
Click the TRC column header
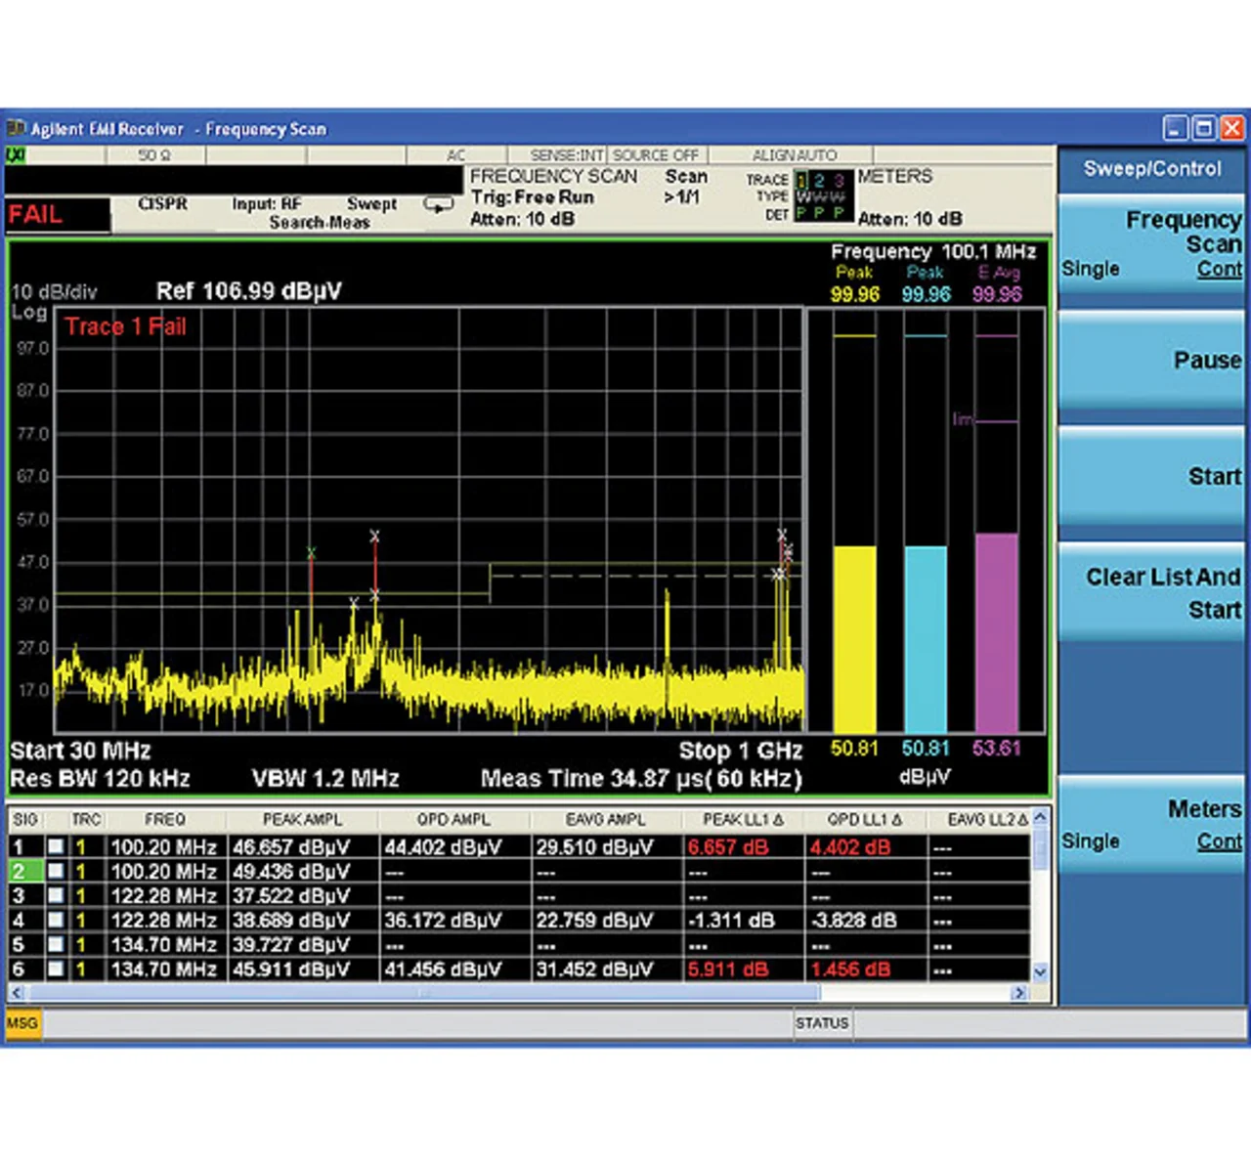86,819
